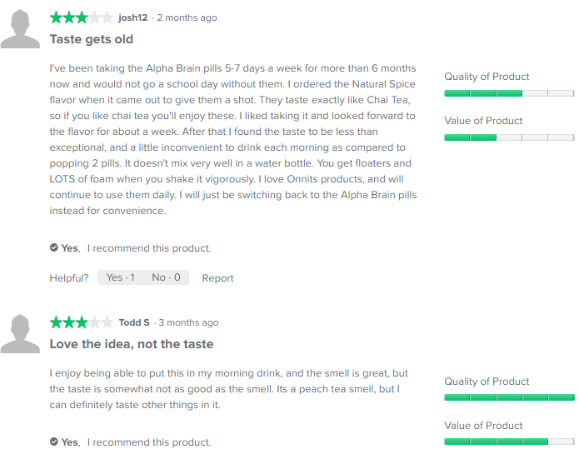
Task: Click 'Love the idea, not the taste' title
Action: coord(132,344)
